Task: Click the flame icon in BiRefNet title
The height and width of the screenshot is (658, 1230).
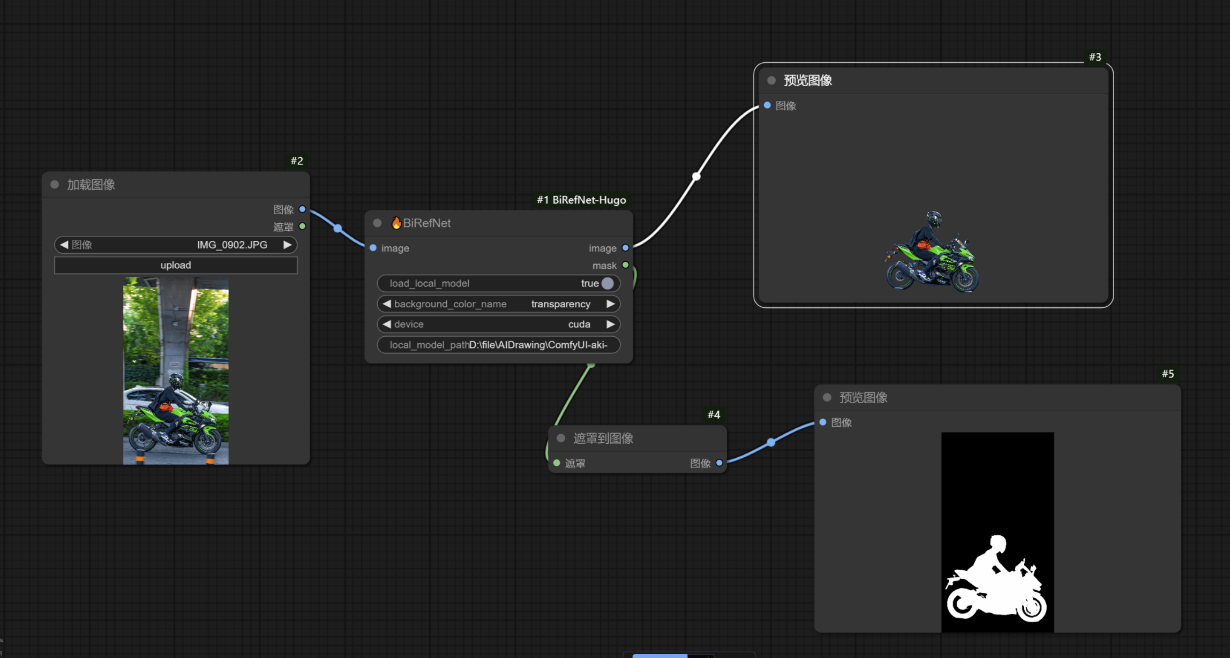Action: 396,223
